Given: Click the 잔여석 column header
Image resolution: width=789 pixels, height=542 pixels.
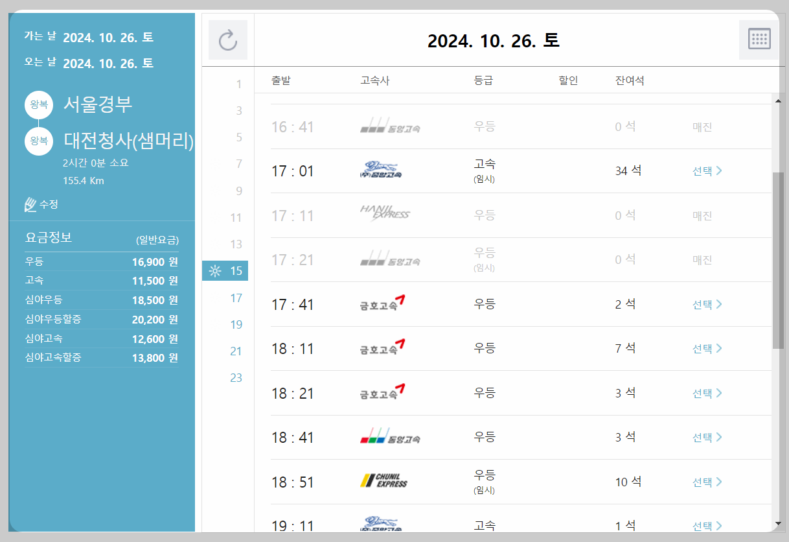Looking at the screenshot, I should coord(630,81).
